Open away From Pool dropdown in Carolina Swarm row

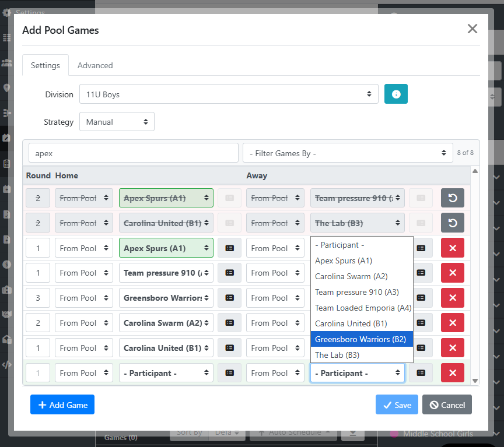click(x=275, y=323)
